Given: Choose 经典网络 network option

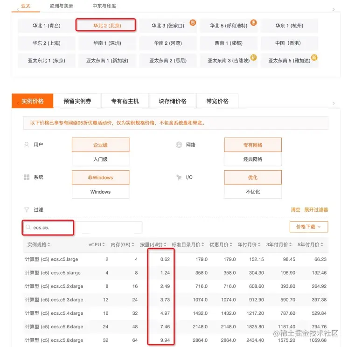Looking at the screenshot, I should click(x=253, y=159).
